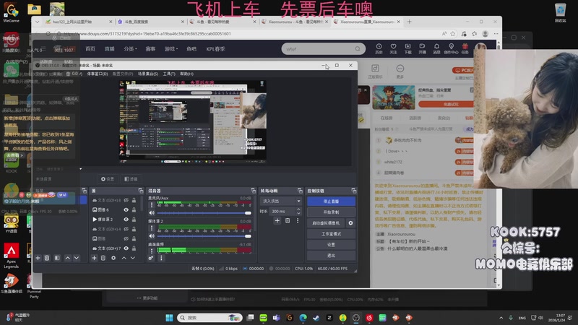Mute the 麦克风/Aux audio channel
The height and width of the screenshot is (325, 578).
pos(152,213)
